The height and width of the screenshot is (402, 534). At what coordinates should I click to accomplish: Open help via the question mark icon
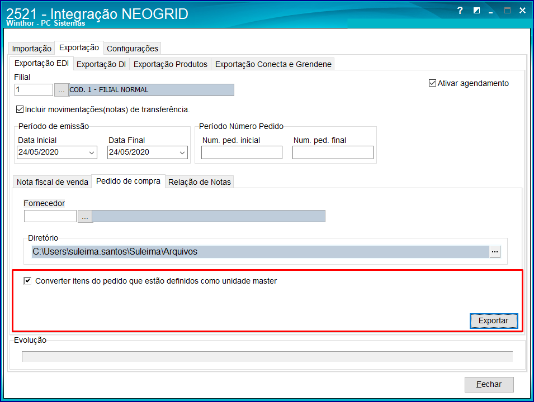click(x=460, y=11)
